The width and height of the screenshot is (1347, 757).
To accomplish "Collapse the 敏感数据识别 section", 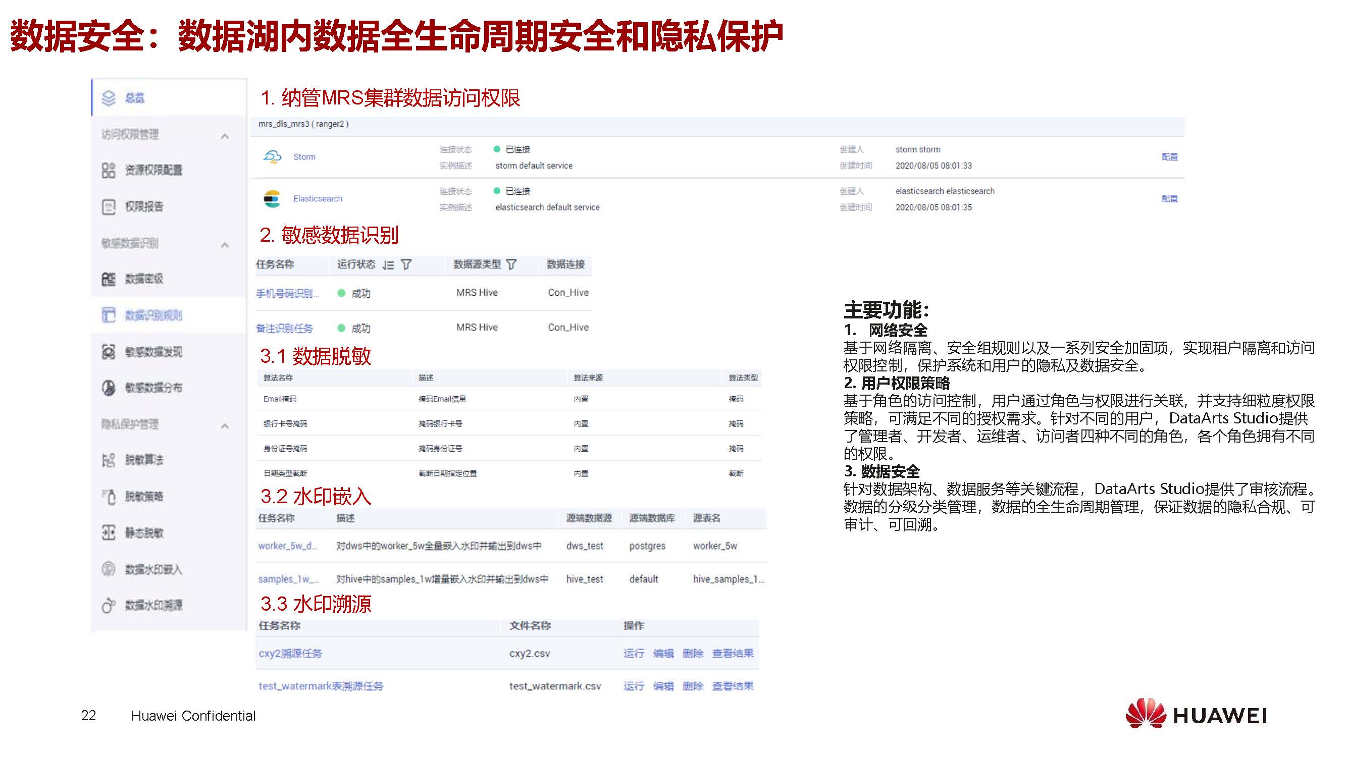I will click(x=225, y=245).
